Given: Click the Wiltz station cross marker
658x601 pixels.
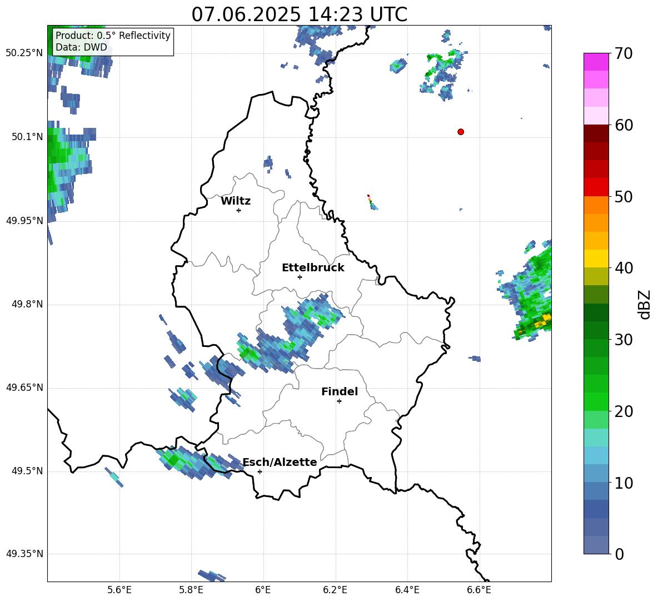Looking at the screenshot, I should [x=239, y=210].
